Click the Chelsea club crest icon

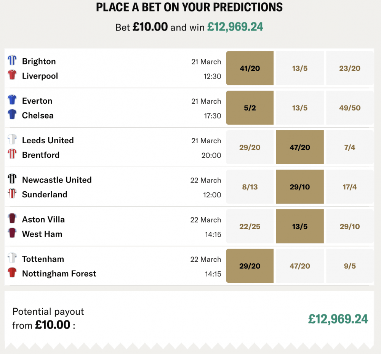pos(12,114)
